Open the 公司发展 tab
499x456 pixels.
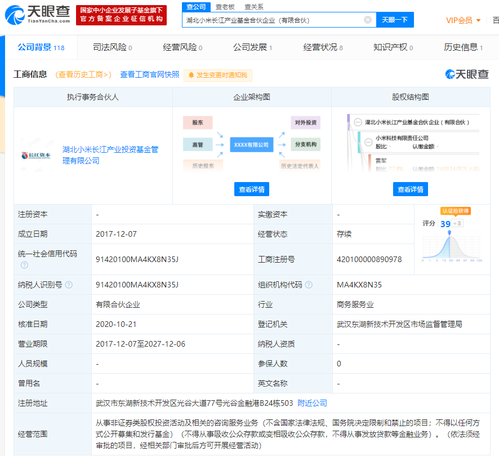pos(252,47)
